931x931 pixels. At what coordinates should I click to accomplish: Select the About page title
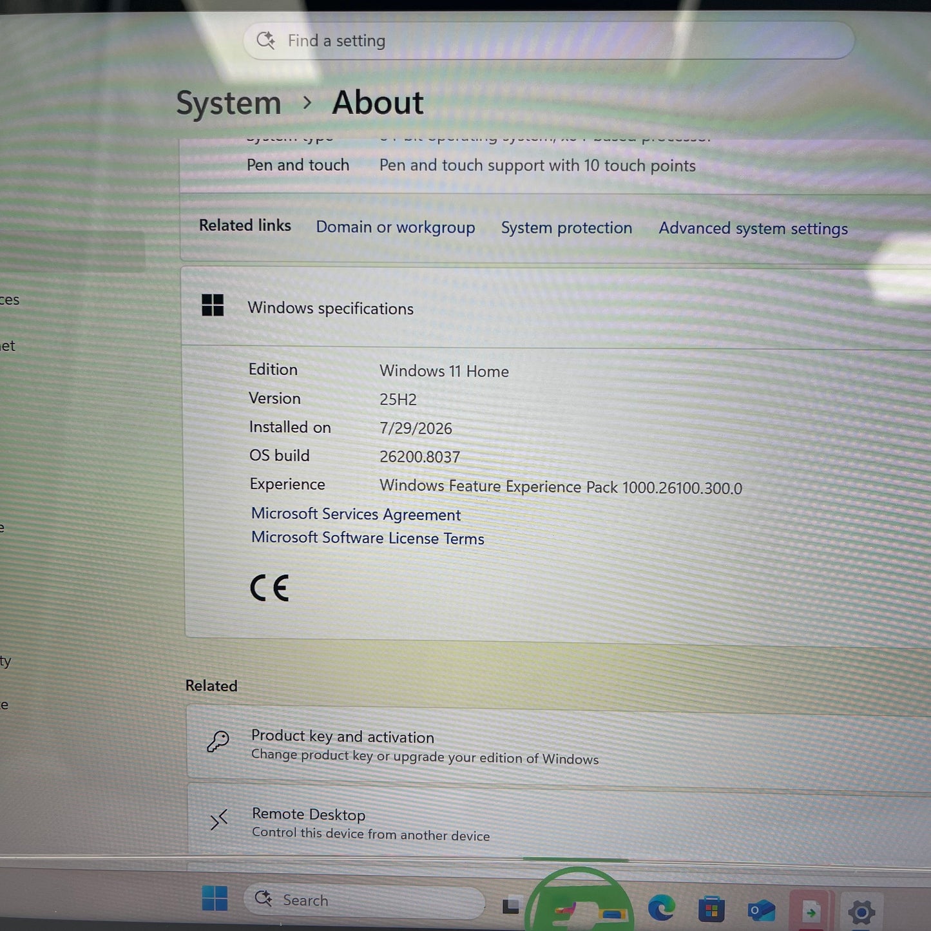[x=378, y=102]
